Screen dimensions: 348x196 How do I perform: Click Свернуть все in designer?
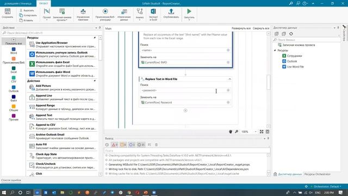point(261,28)
